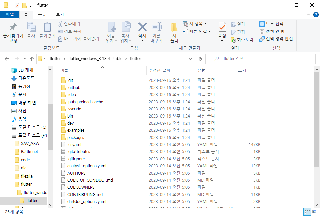Click the quick access properties icon in title bar

[x=17, y=5]
